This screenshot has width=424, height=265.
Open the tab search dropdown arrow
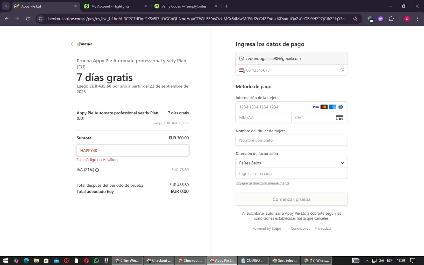[6, 6]
